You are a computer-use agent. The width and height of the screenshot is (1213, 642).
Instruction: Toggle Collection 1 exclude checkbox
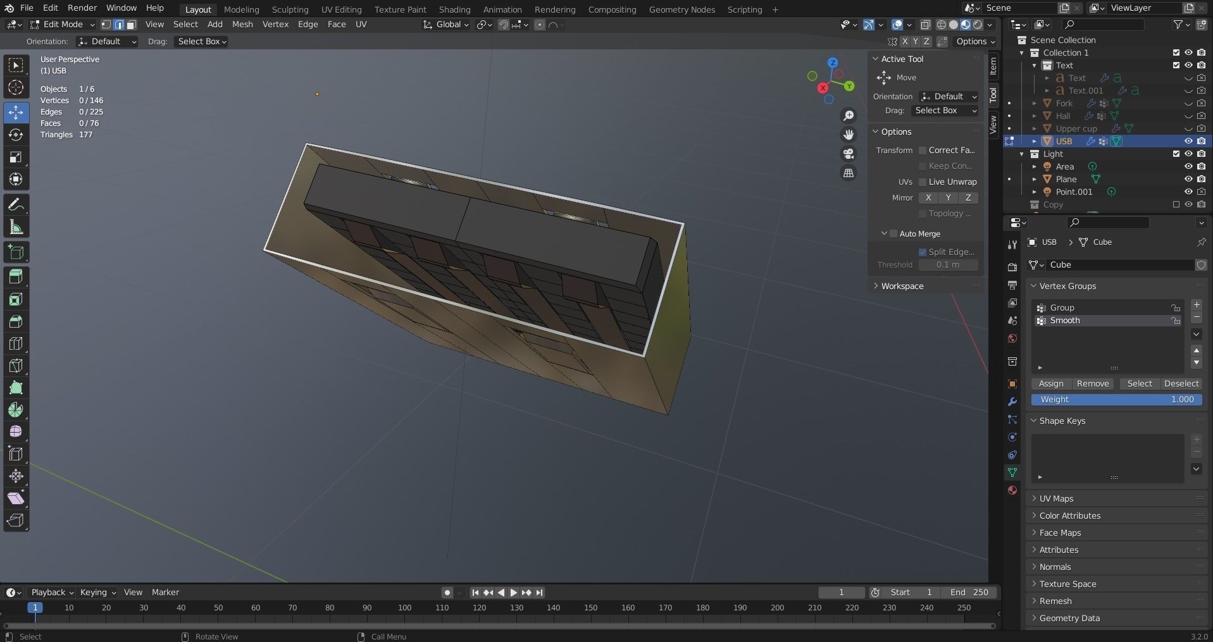coord(1176,52)
